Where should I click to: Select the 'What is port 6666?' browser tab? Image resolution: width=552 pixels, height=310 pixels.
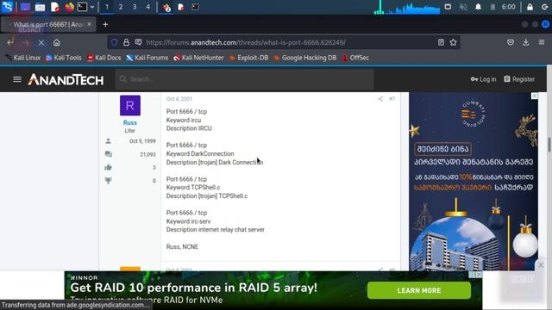coord(48,24)
